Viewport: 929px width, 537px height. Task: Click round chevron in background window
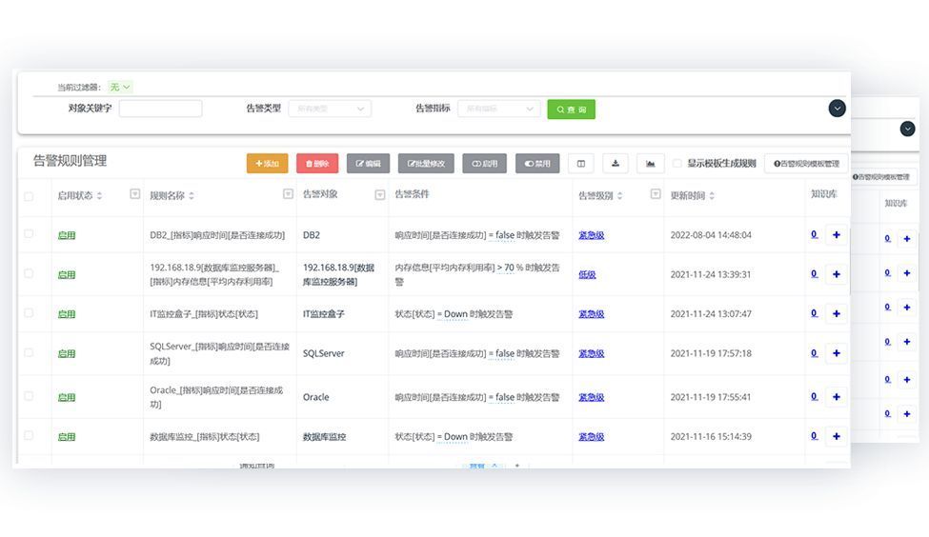[x=907, y=129]
